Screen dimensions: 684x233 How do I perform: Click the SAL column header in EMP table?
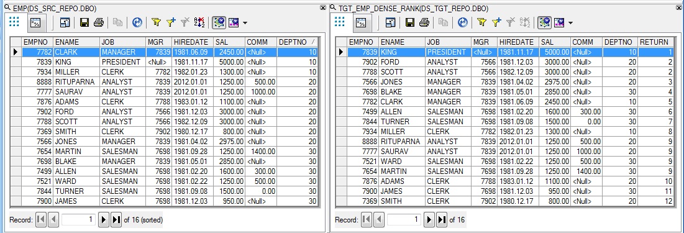[x=229, y=42]
